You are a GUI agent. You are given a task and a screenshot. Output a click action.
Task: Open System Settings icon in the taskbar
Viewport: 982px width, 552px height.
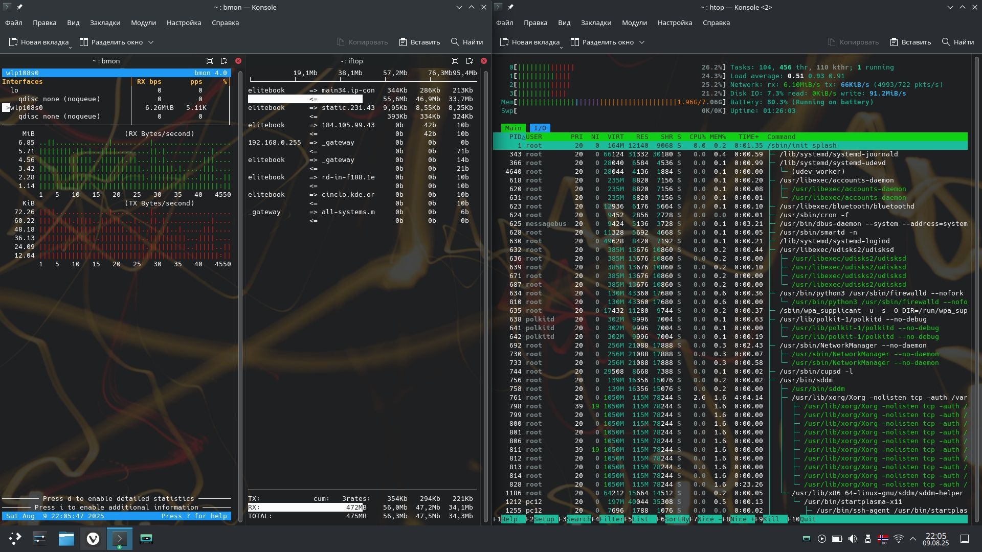point(40,539)
